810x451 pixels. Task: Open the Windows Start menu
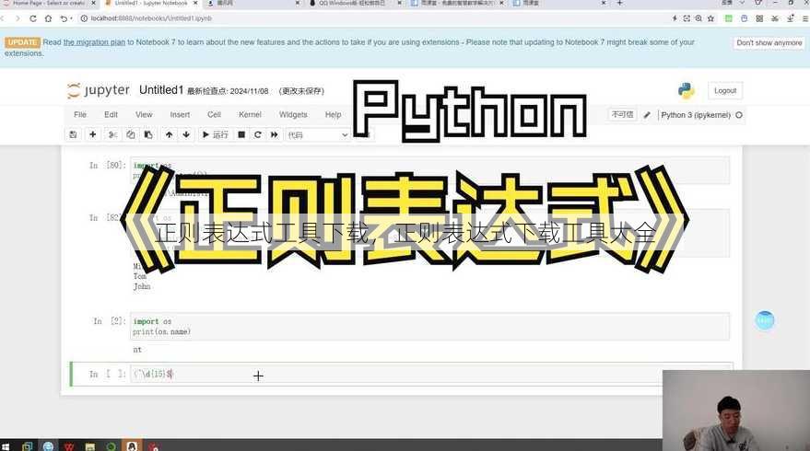click(x=6, y=446)
